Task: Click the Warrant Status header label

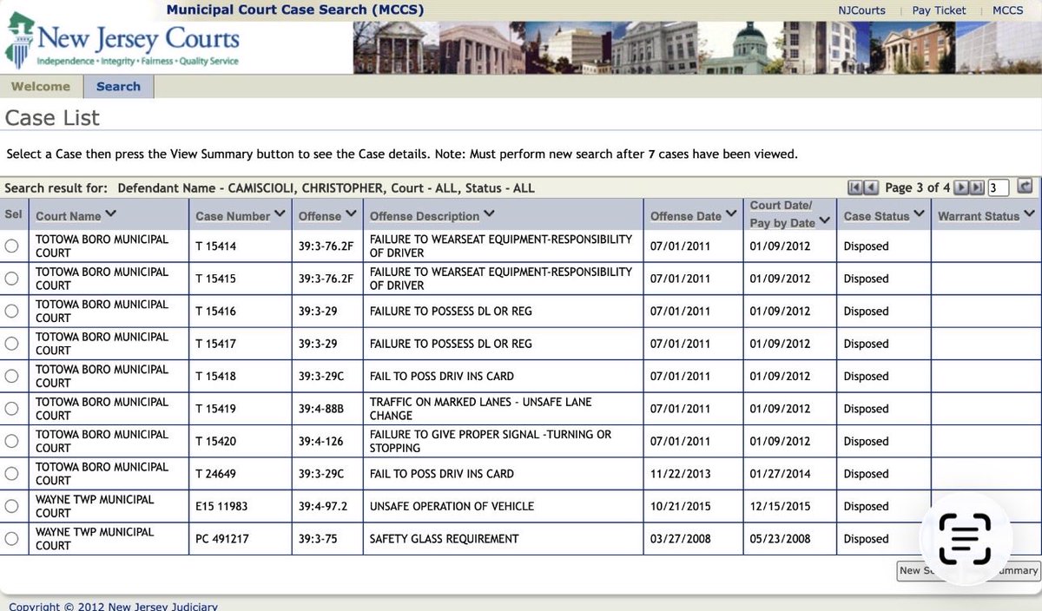Action: [x=979, y=216]
